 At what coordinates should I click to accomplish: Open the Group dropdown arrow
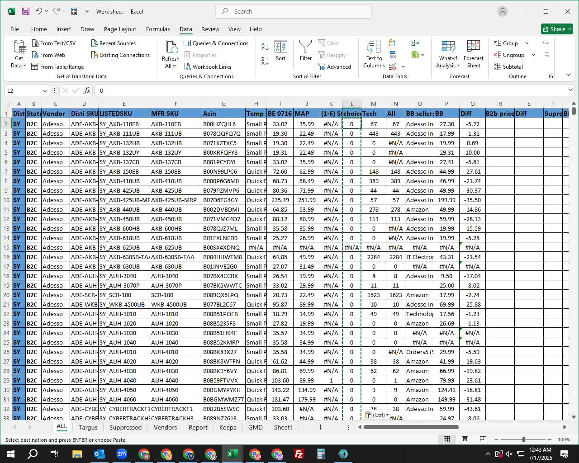(527, 43)
